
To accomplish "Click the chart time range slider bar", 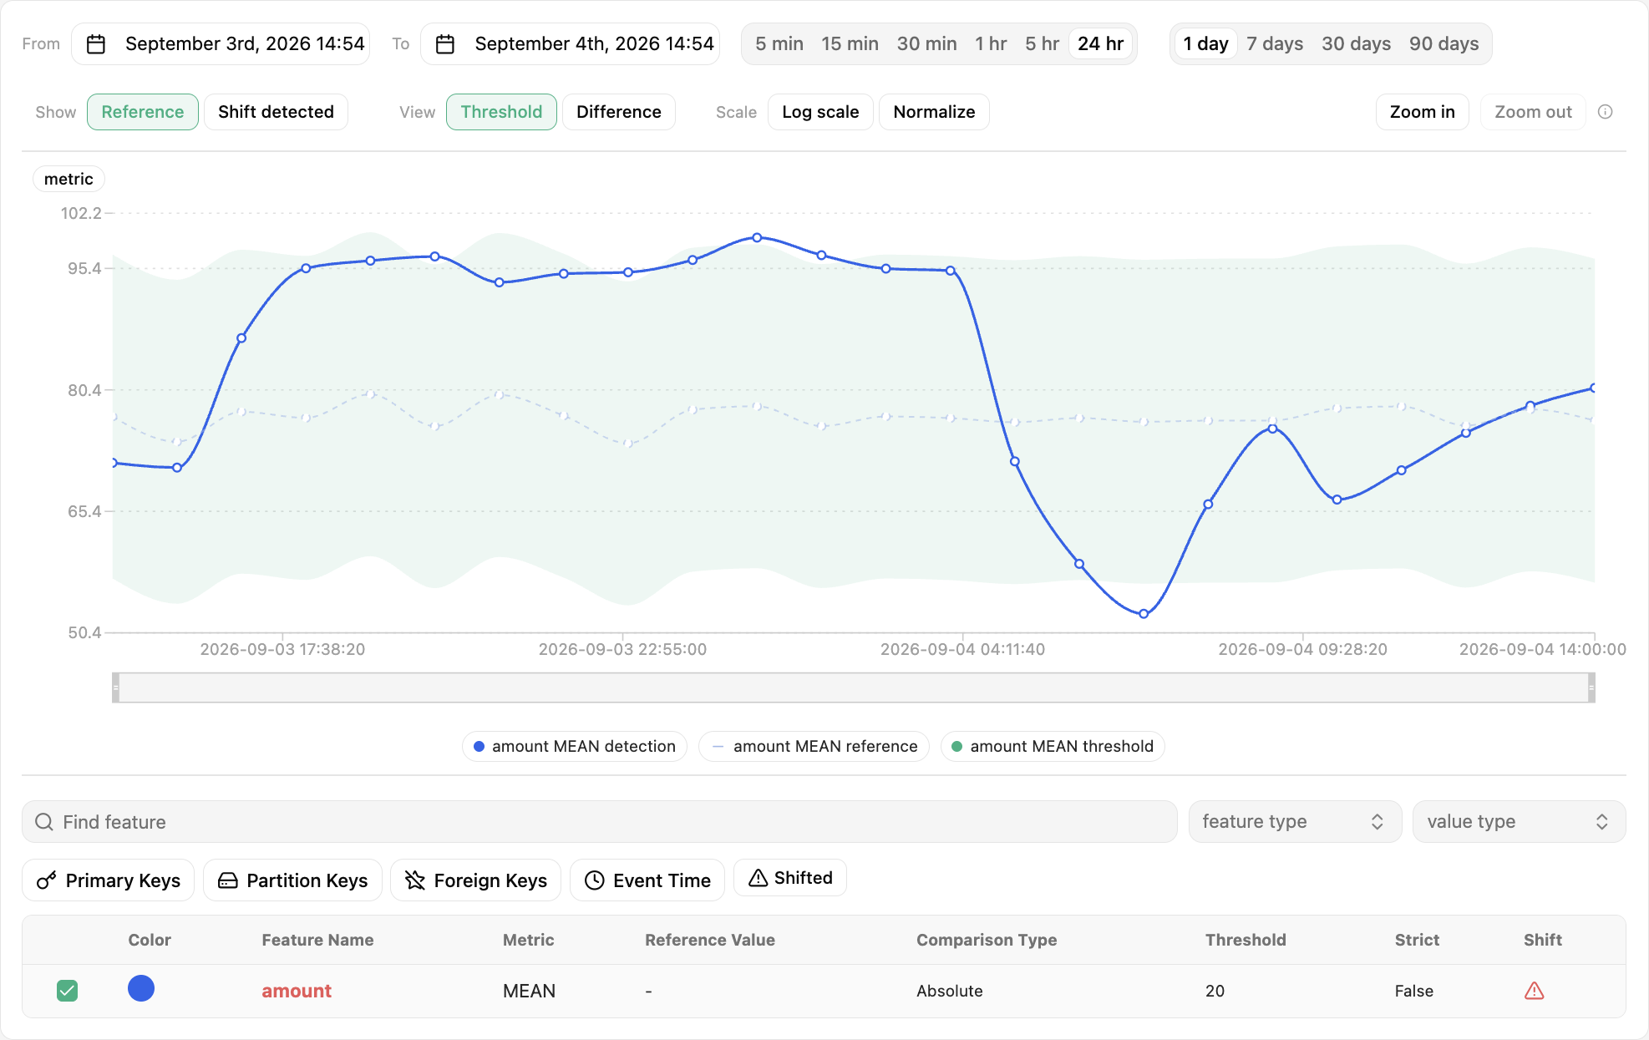I will [853, 688].
